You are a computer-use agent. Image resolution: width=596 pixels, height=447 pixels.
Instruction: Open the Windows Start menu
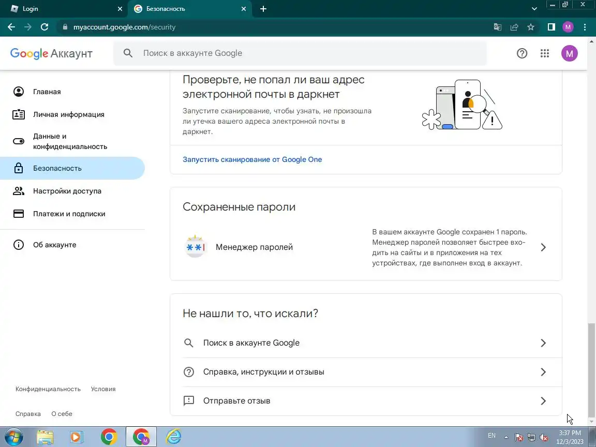coord(13,437)
